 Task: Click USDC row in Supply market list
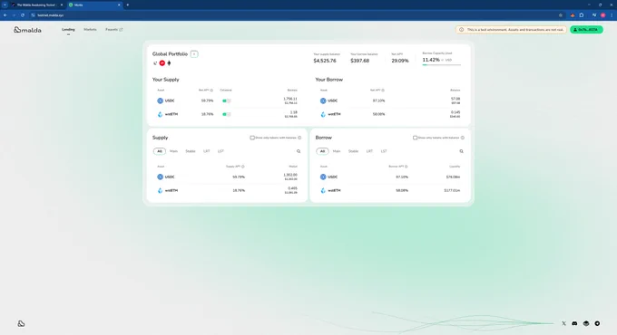[227, 177]
